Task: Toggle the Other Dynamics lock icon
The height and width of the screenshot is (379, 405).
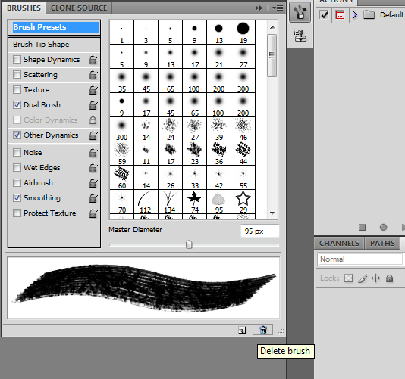Action: (93, 135)
